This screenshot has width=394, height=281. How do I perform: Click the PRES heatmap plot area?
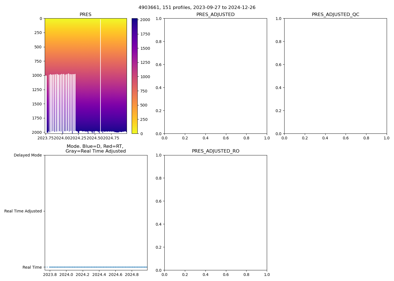tap(86, 56)
